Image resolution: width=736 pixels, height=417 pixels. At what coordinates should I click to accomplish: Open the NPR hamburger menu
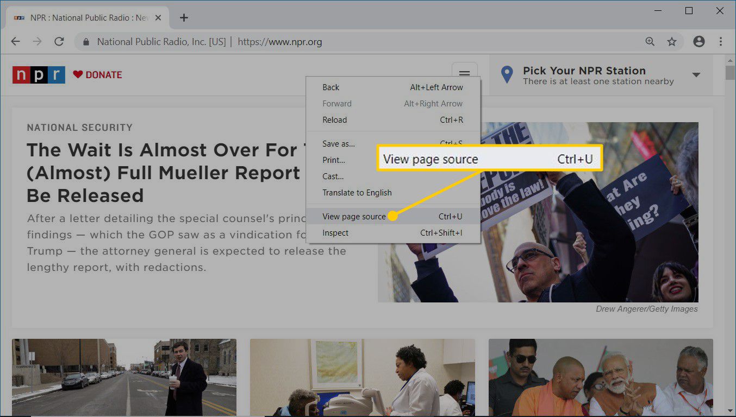pyautogui.click(x=464, y=74)
